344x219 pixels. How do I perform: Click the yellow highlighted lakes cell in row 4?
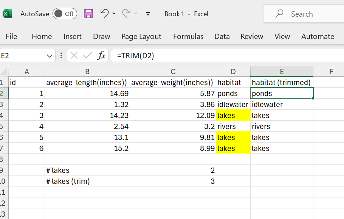233,115
